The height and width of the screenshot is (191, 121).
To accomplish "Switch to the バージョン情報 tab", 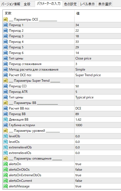I will coord(11,4).
